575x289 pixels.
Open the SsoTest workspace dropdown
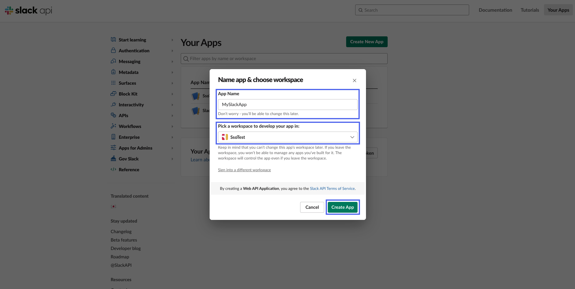pyautogui.click(x=287, y=137)
